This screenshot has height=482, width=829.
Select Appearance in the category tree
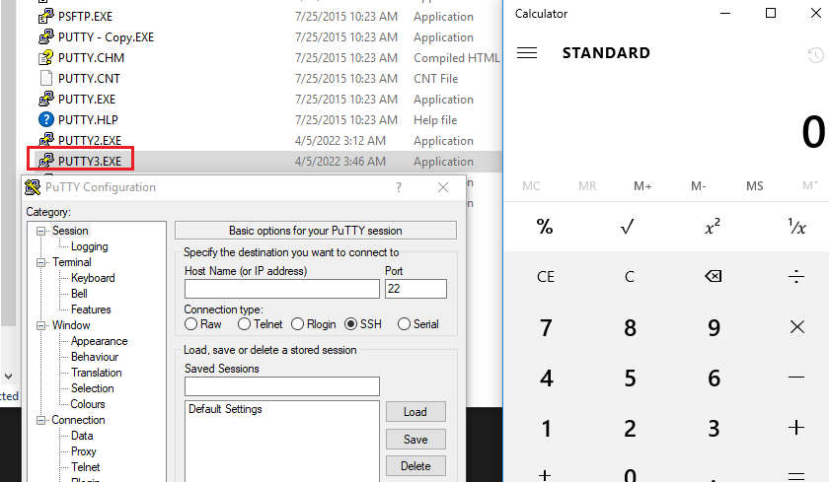pos(100,341)
